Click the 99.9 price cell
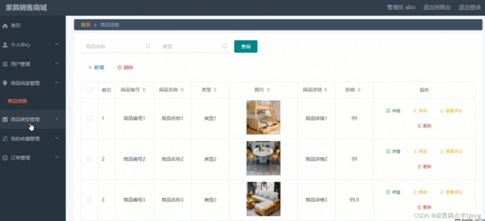Viewport: 485px width, 221px height. click(x=354, y=200)
